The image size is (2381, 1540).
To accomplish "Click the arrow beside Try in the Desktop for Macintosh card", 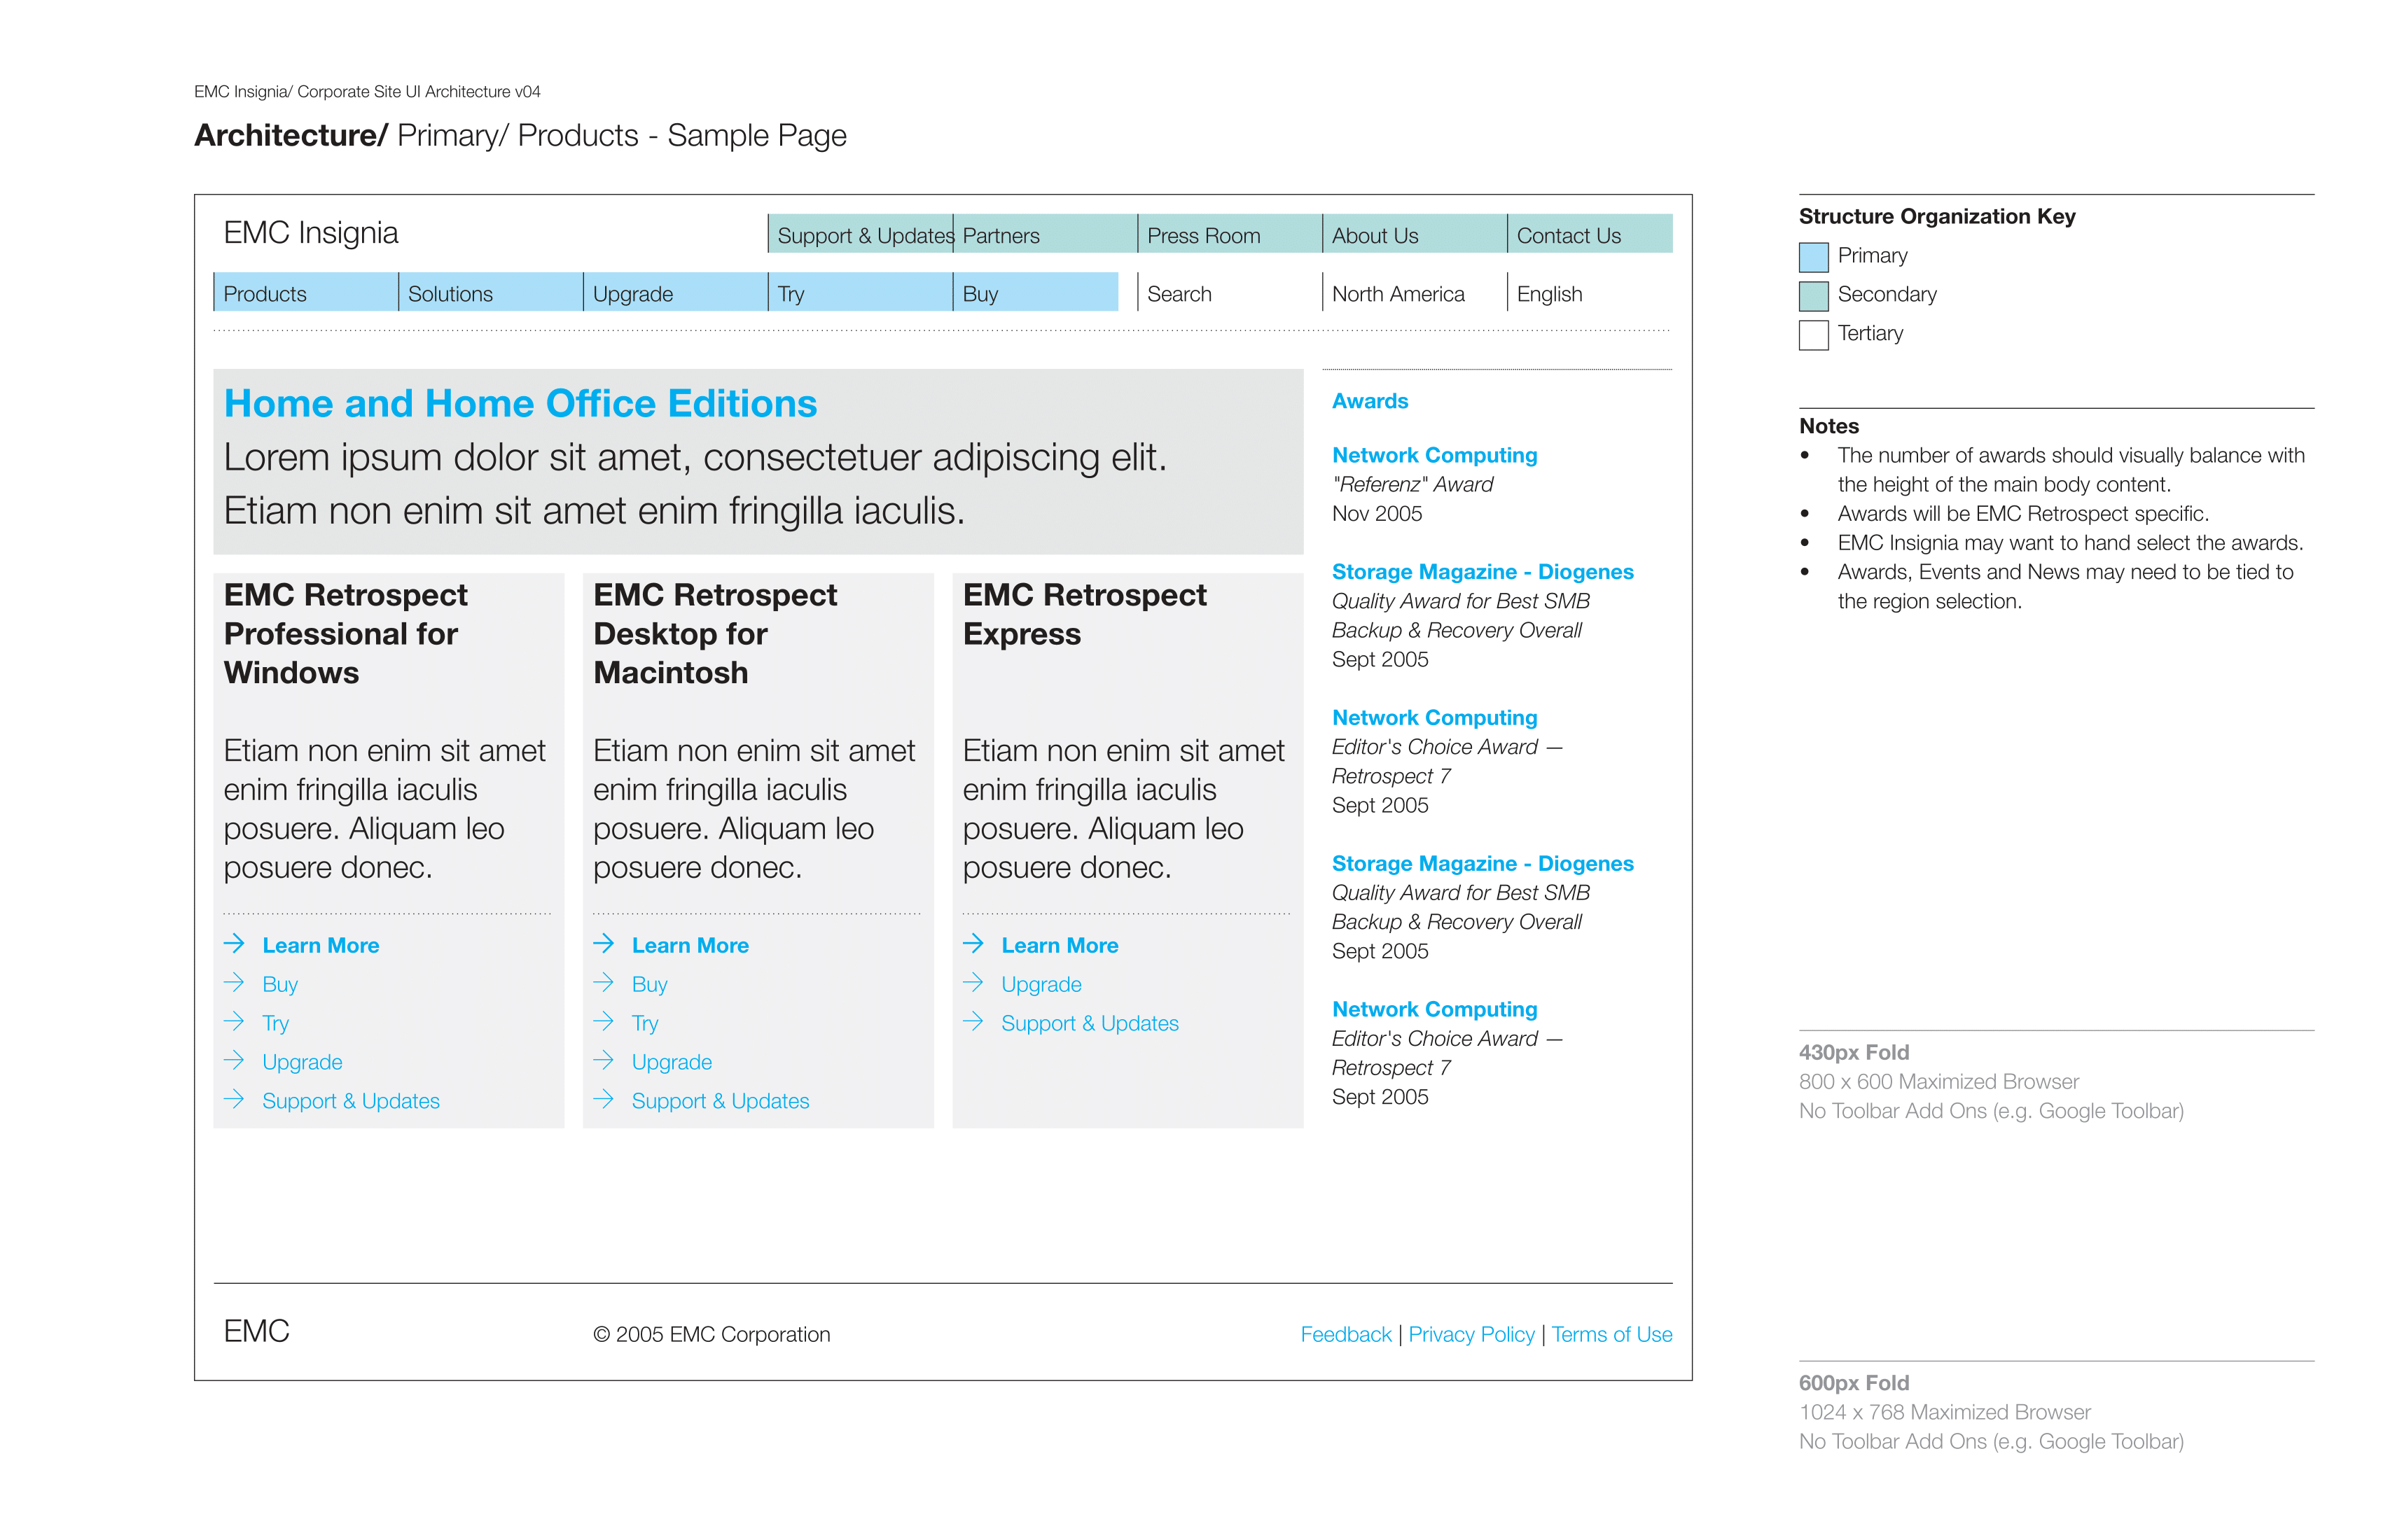I will click(x=603, y=1021).
